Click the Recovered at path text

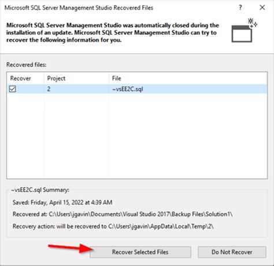(x=123, y=214)
